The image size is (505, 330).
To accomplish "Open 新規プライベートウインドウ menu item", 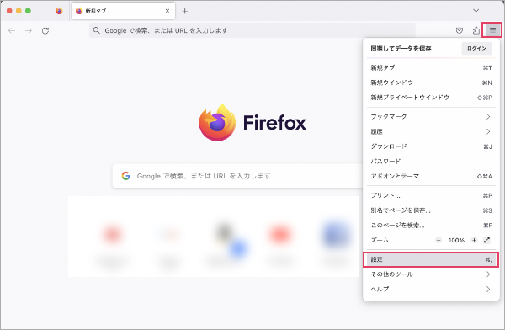I will 431,98.
